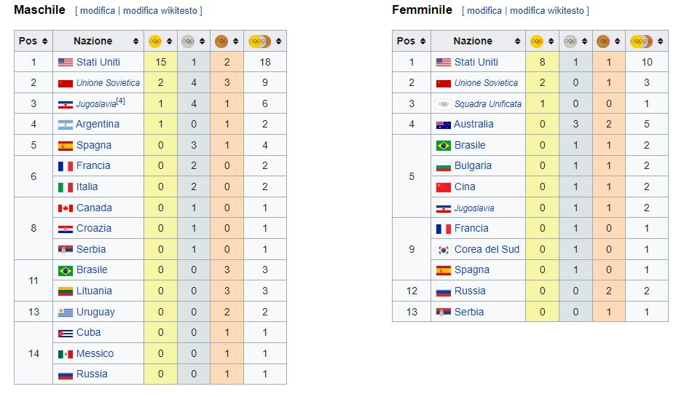676x397 pixels.
Task: Click footnote reference [4] beside Jugoslavia
Action: click(x=121, y=101)
